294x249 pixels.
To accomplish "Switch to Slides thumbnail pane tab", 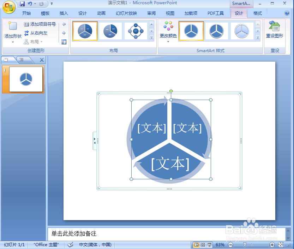I will [x=6, y=60].
